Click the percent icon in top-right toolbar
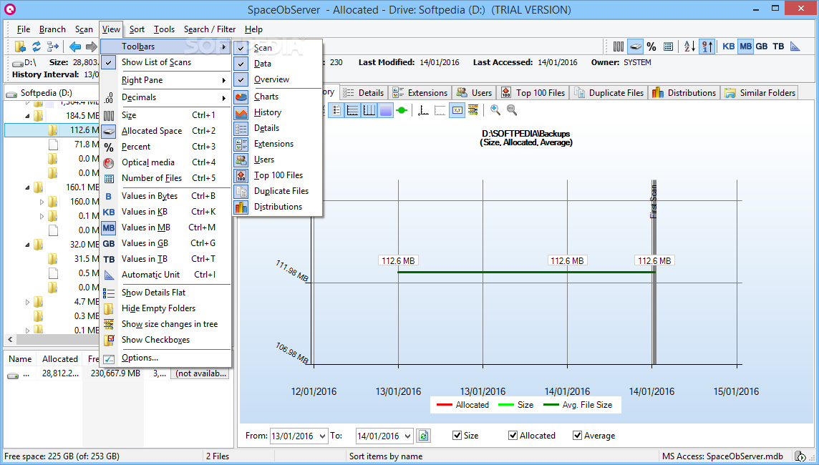 tap(651, 46)
